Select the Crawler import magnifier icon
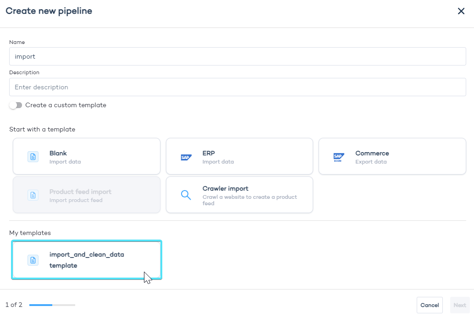Image resolution: width=474 pixels, height=317 pixels. tap(186, 195)
